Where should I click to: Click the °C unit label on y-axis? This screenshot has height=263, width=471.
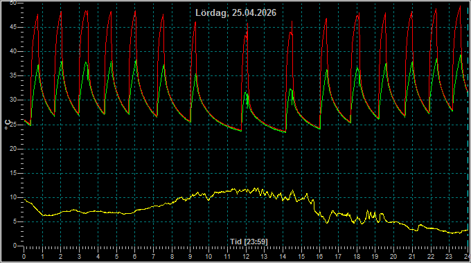coord(8,125)
